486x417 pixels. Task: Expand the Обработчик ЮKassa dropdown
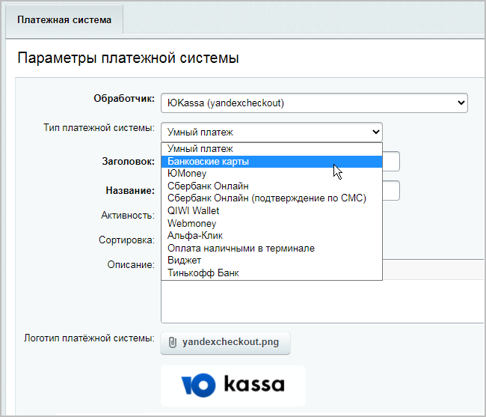(313, 103)
